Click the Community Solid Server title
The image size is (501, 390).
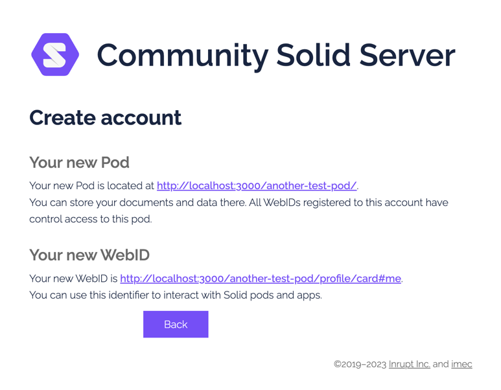(x=276, y=55)
